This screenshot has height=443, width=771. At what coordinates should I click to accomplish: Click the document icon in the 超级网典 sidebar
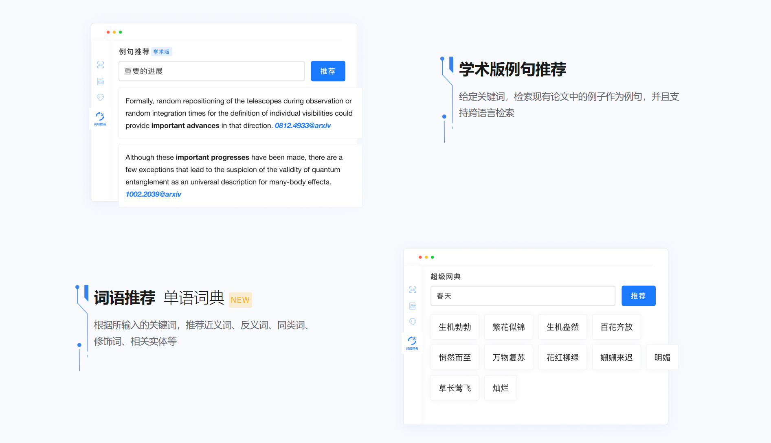click(x=413, y=306)
